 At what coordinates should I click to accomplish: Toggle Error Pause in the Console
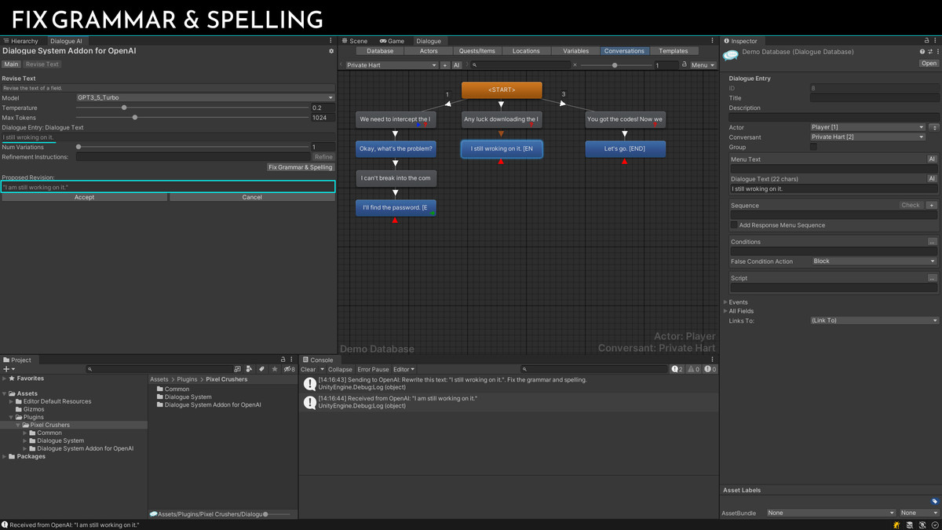(373, 369)
